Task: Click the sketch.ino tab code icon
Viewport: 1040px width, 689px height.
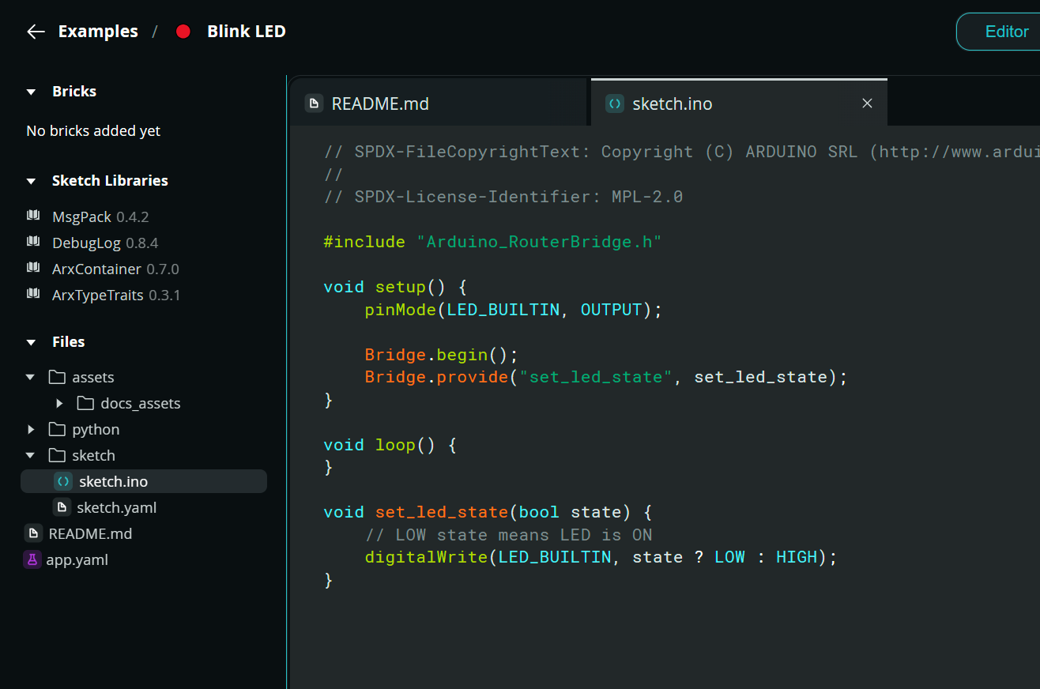Action: coord(614,104)
